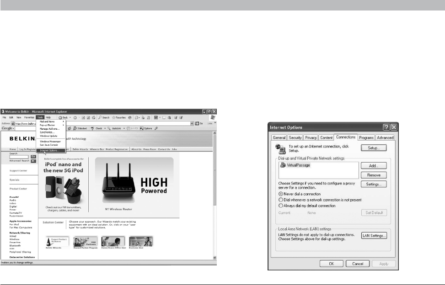Click the Windows flag logo in IE
Screen dimensions: 445x285
point(213,117)
